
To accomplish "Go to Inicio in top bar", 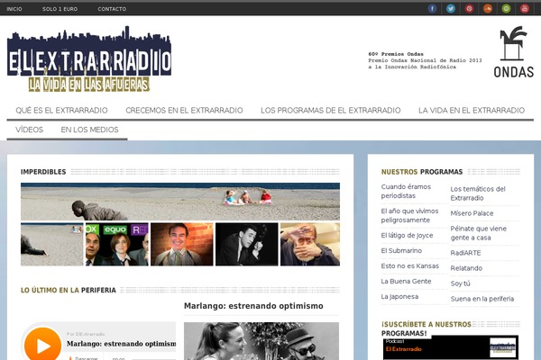I will pos(14,9).
